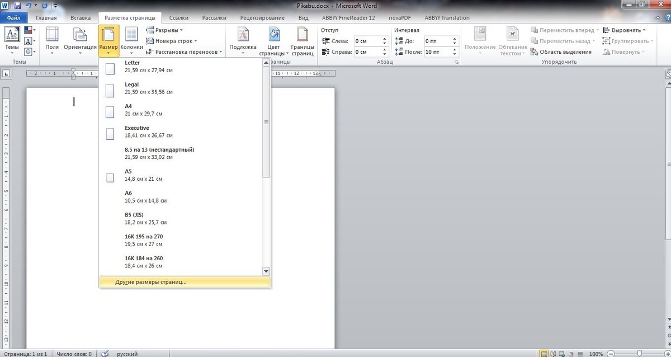
Task: Switch to the Рецензирование (Review) tab
Action: [262, 17]
